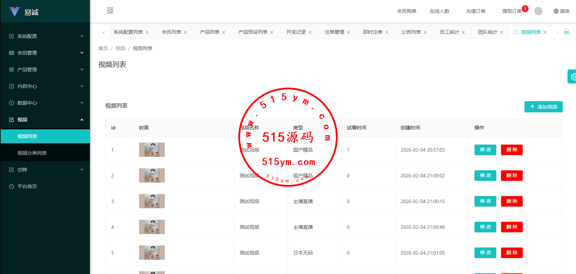The height and width of the screenshot is (274, 576).
Task: Click 添加视频 button
Action: pyautogui.click(x=543, y=107)
